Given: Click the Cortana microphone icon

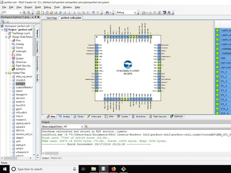Looking at the screenshot, I should (x=75, y=169).
